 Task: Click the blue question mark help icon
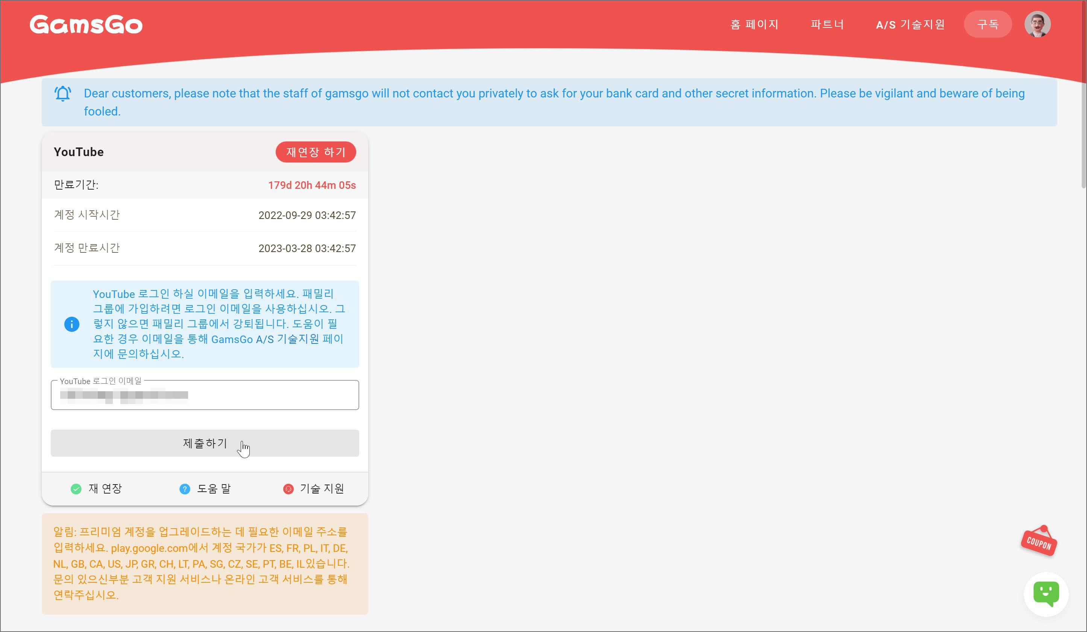click(185, 489)
